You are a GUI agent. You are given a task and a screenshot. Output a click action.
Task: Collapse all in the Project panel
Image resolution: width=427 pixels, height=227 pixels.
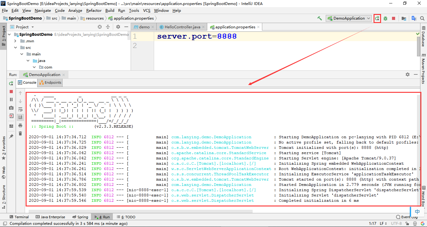(x=108, y=27)
